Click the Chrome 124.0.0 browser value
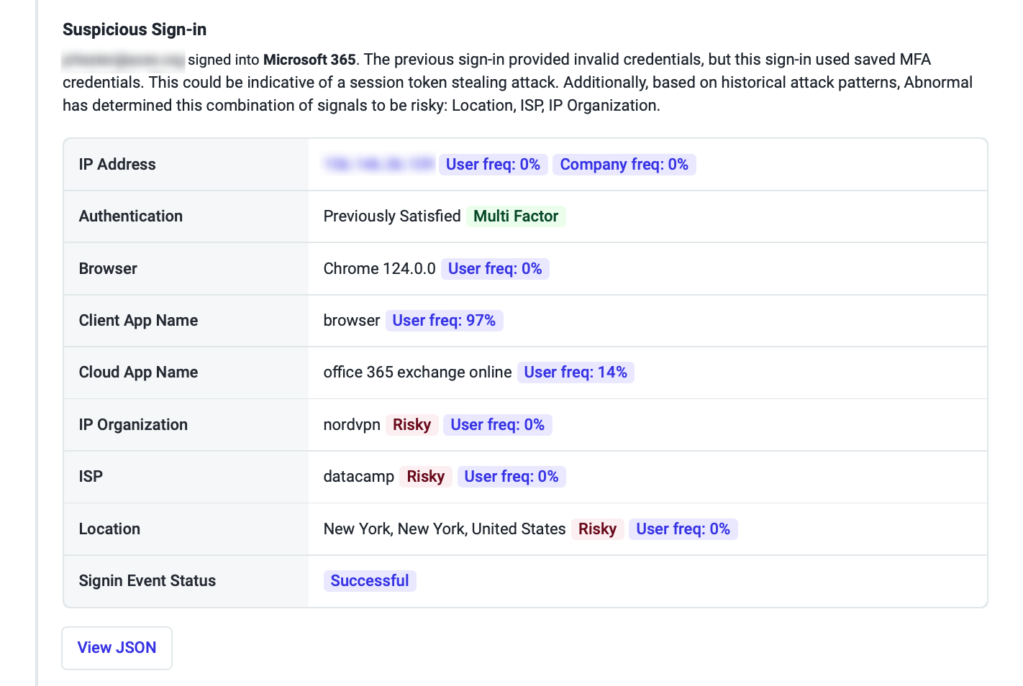The width and height of the screenshot is (1023, 686). [x=379, y=269]
